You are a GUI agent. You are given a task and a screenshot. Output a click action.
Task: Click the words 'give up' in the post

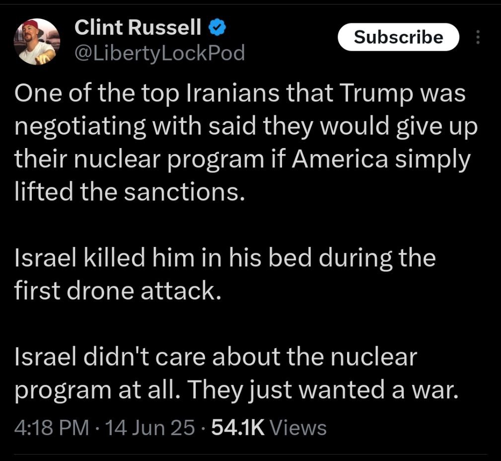click(437, 127)
